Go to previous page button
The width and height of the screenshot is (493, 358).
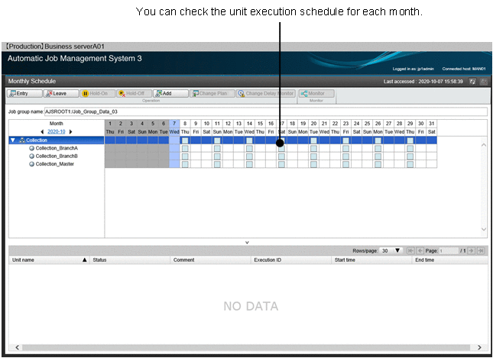[420, 250]
